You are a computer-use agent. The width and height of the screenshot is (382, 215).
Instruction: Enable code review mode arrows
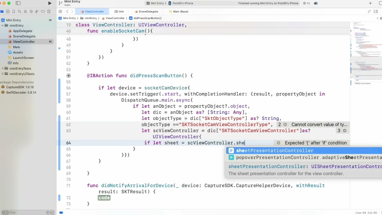369,11
